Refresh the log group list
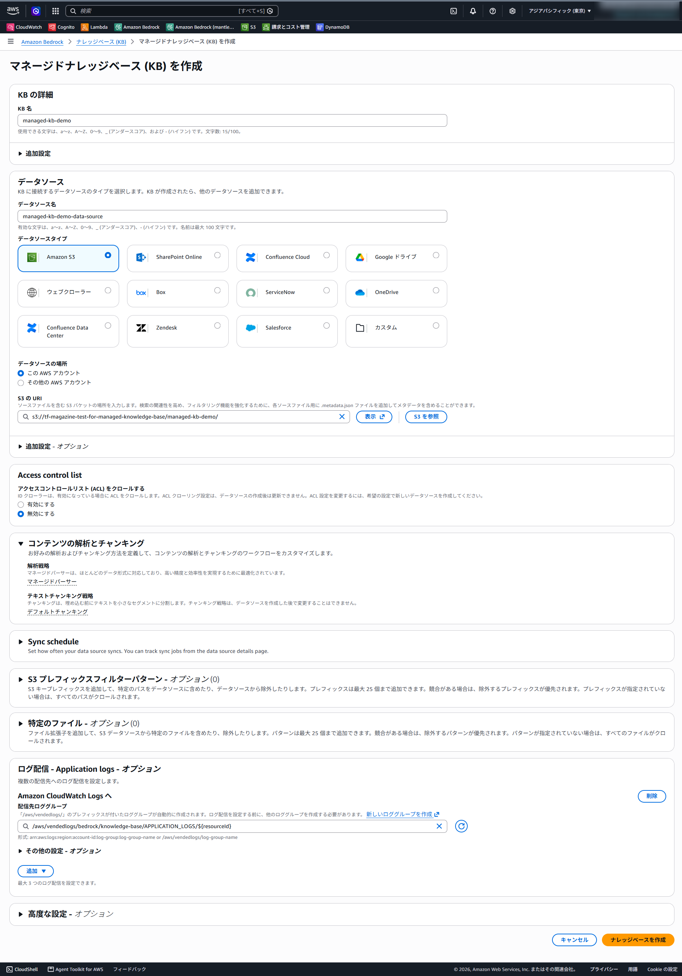This screenshot has height=976, width=682. [x=461, y=826]
